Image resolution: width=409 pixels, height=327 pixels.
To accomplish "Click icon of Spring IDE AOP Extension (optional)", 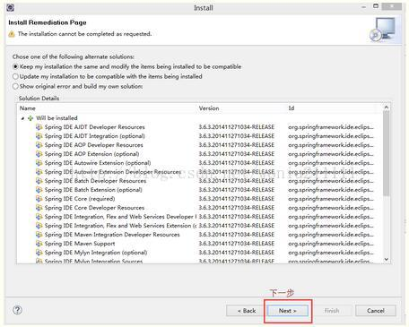I will (39, 154).
